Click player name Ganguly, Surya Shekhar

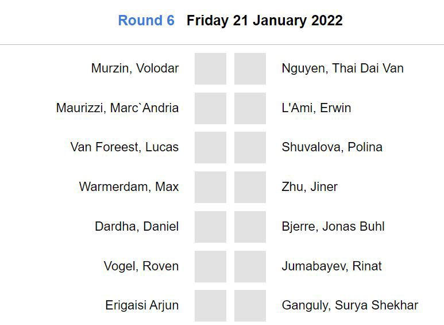click(350, 305)
